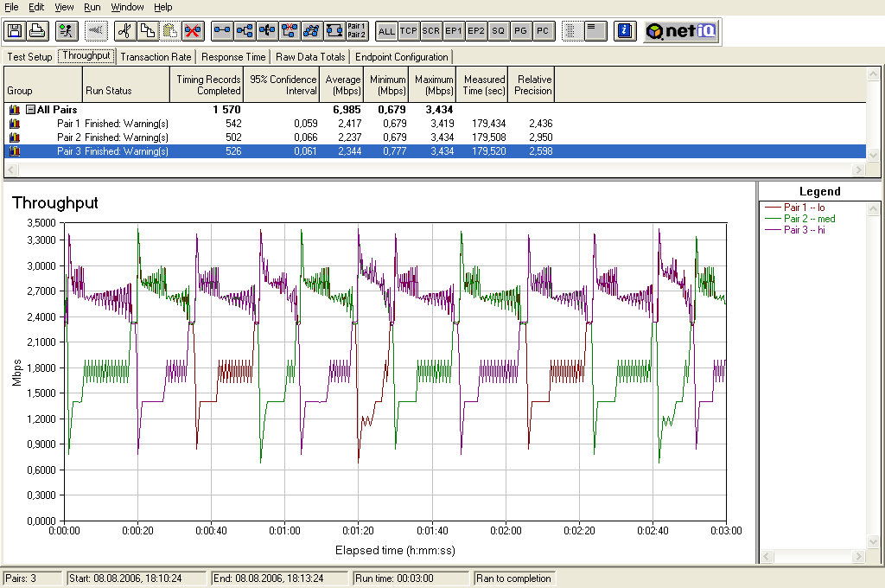The width and height of the screenshot is (885, 588).
Task: Collapse the All Pairs group
Action: pyautogui.click(x=30, y=110)
